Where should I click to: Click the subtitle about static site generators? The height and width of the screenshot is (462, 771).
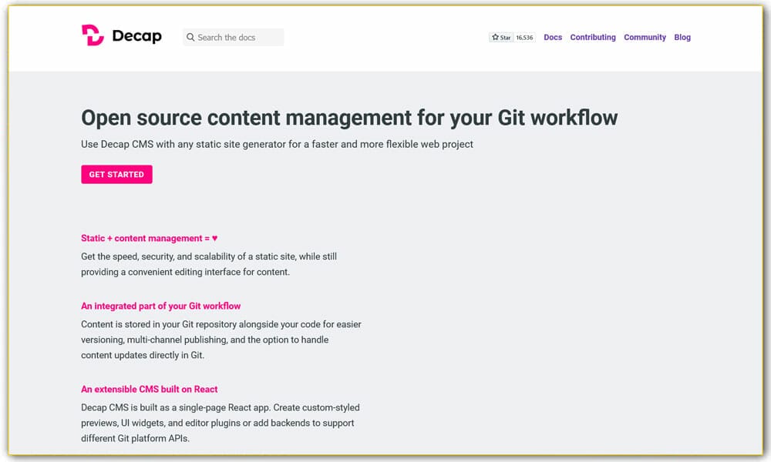(278, 144)
